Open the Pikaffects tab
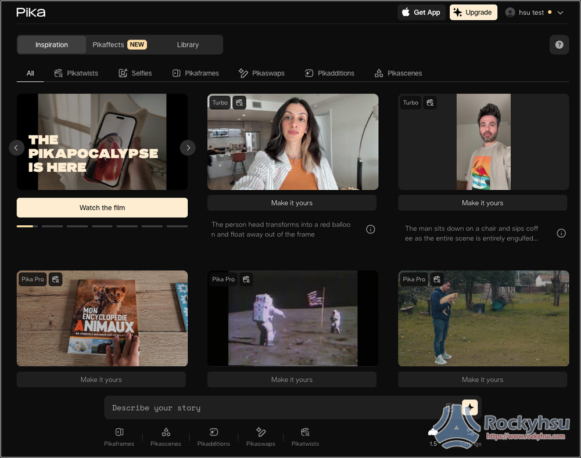The image size is (581, 458). click(119, 45)
